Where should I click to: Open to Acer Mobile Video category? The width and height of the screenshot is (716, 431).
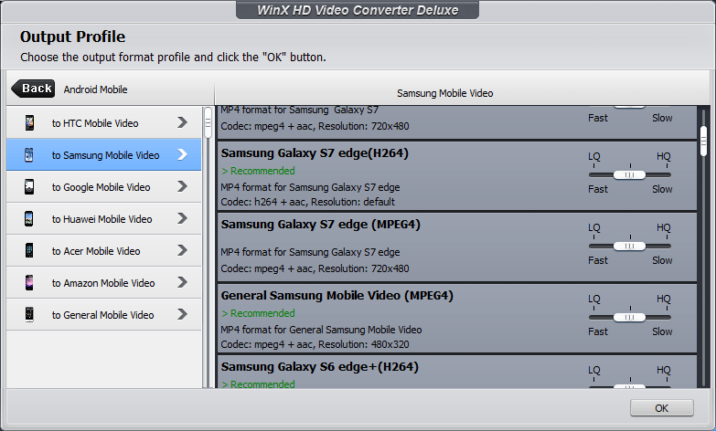pyautogui.click(x=103, y=250)
